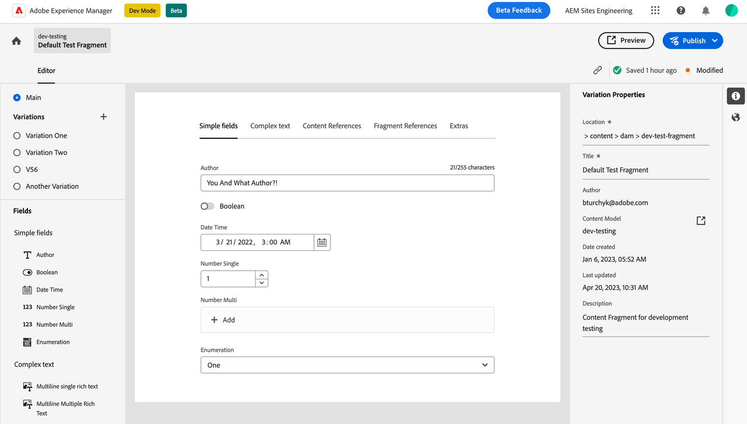This screenshot has height=424, width=747.
Task: Select the V56 variation
Action: [x=17, y=169]
